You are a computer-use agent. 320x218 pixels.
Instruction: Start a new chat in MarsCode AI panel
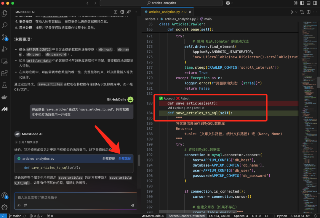pyautogui.click(x=116, y=12)
